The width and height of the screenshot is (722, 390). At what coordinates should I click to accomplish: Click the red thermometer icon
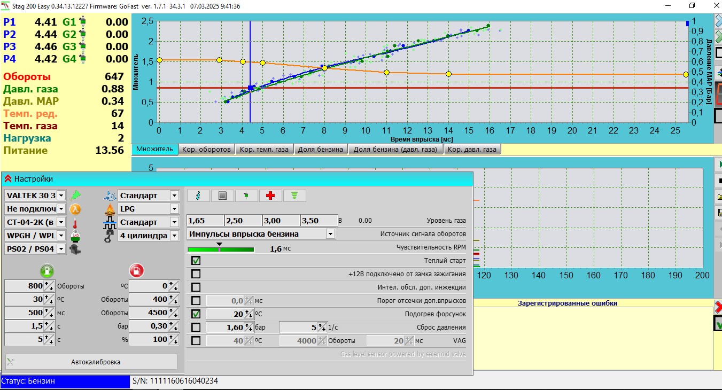tap(75, 222)
